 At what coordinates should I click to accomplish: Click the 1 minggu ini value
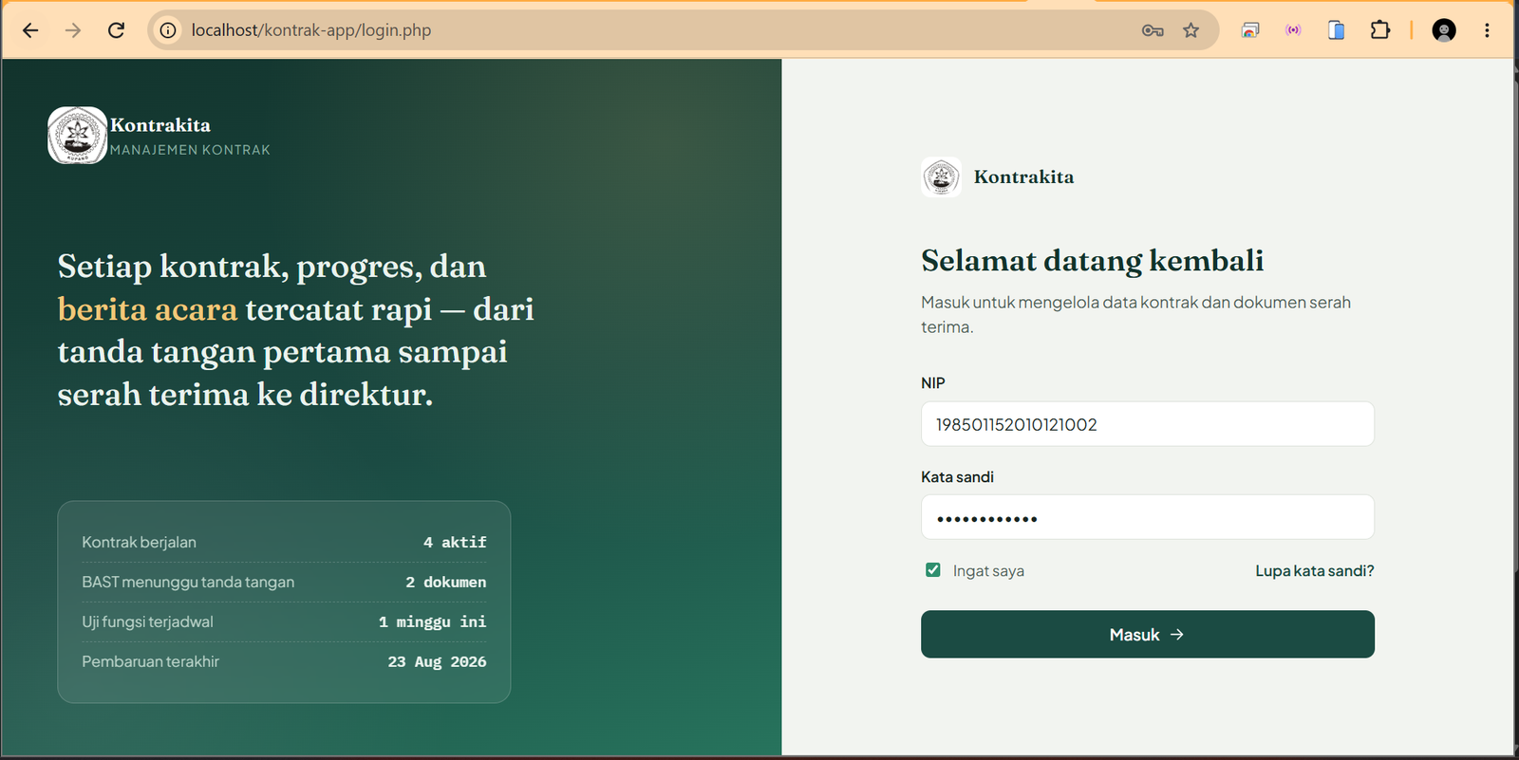pos(432,622)
